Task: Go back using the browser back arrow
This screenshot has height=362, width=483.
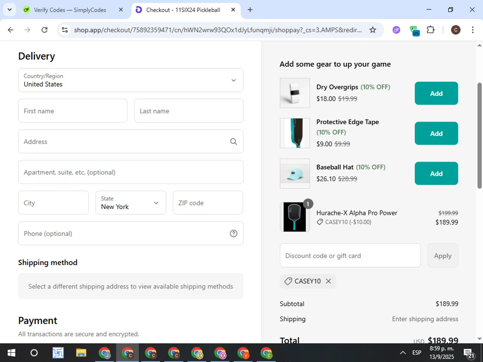Action: (11, 30)
